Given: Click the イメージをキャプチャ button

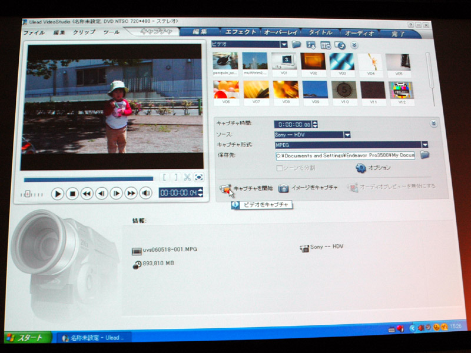Looking at the screenshot, I should tap(308, 188).
